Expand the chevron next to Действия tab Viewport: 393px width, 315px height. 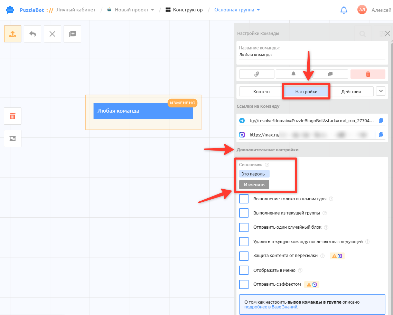point(381,92)
